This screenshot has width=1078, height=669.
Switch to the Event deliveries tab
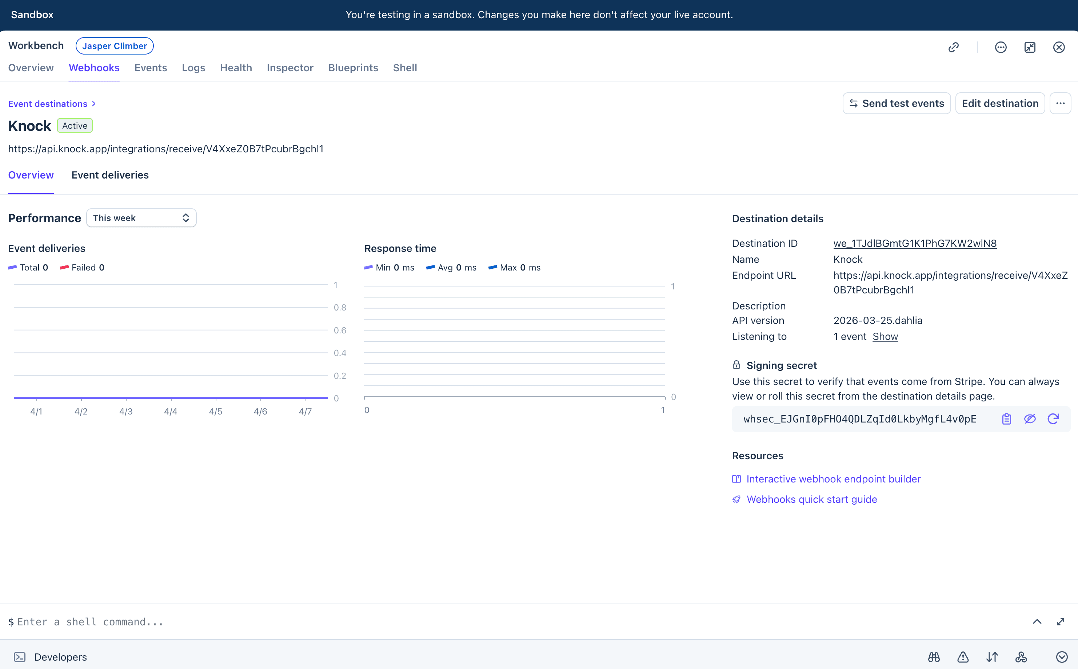110,175
